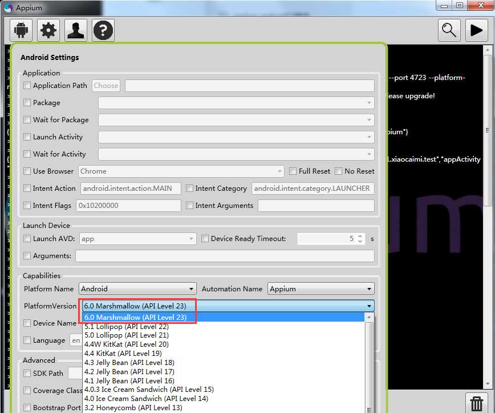The image size is (495, 413).
Task: Open General Settings gear icon
Action: [48, 30]
